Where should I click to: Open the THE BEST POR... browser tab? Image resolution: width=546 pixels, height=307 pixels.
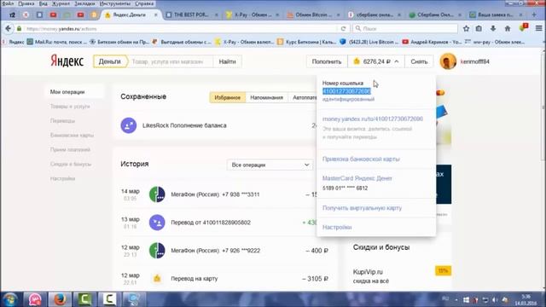pos(191,14)
